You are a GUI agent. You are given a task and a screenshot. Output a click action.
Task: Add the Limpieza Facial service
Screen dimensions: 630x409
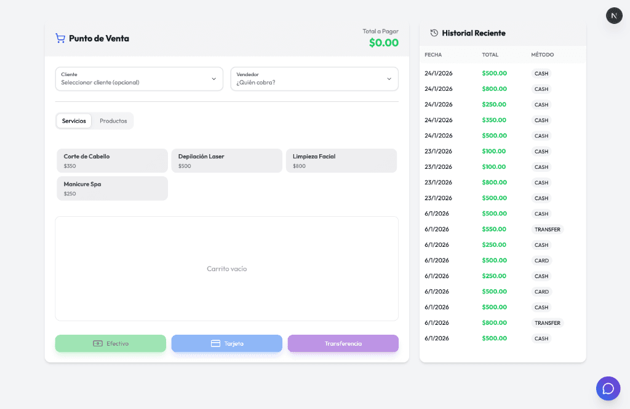pos(341,160)
